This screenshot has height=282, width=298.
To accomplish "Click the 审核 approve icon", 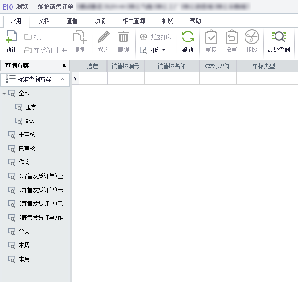I will 211,38.
